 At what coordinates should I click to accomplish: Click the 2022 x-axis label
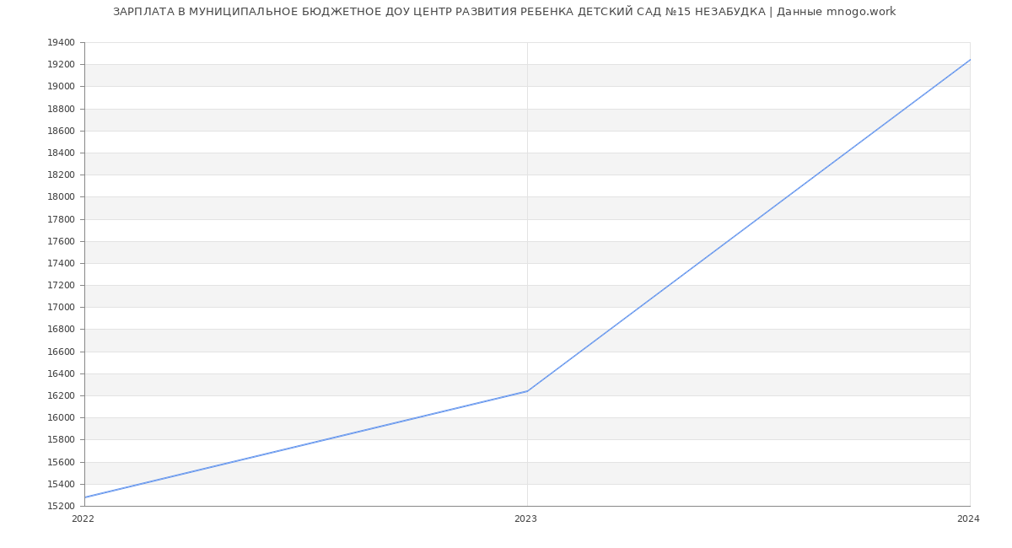tap(83, 519)
